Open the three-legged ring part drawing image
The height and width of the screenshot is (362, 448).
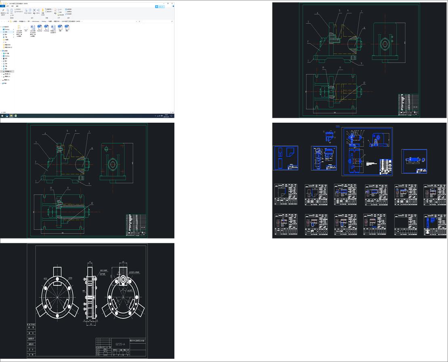coord(87,301)
